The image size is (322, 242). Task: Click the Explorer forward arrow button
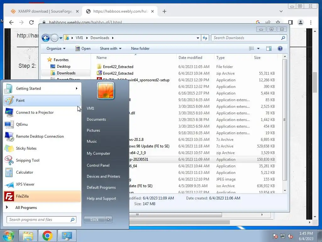point(54,38)
